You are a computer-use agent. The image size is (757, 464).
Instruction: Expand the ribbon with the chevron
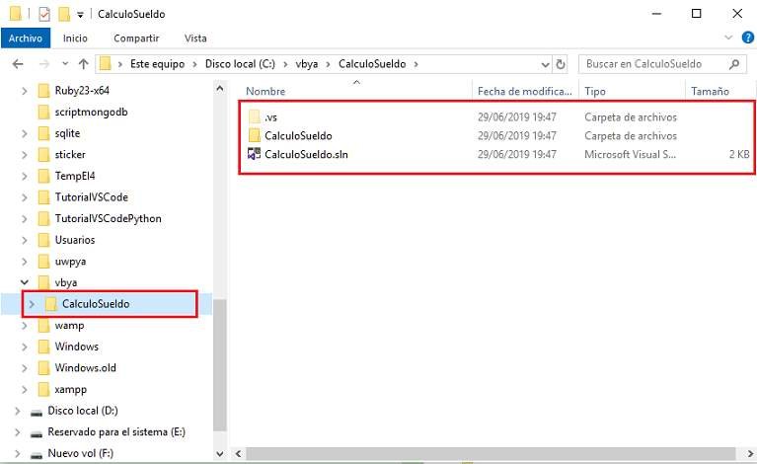(x=728, y=38)
